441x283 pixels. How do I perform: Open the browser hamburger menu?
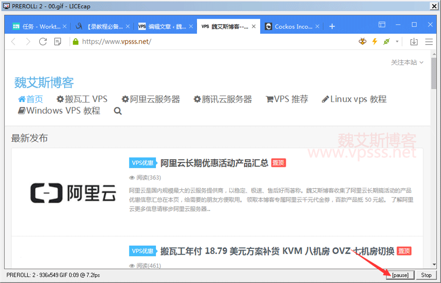429,42
